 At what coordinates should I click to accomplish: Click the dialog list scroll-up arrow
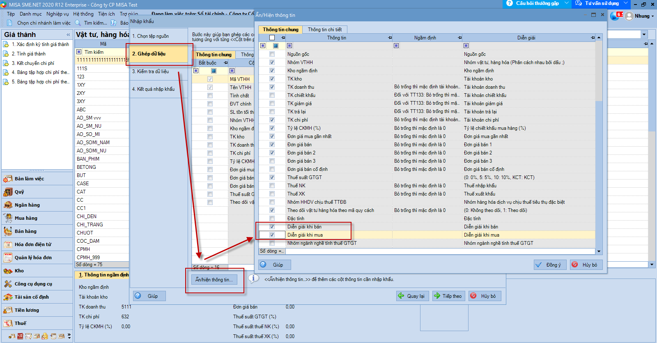[599, 37]
